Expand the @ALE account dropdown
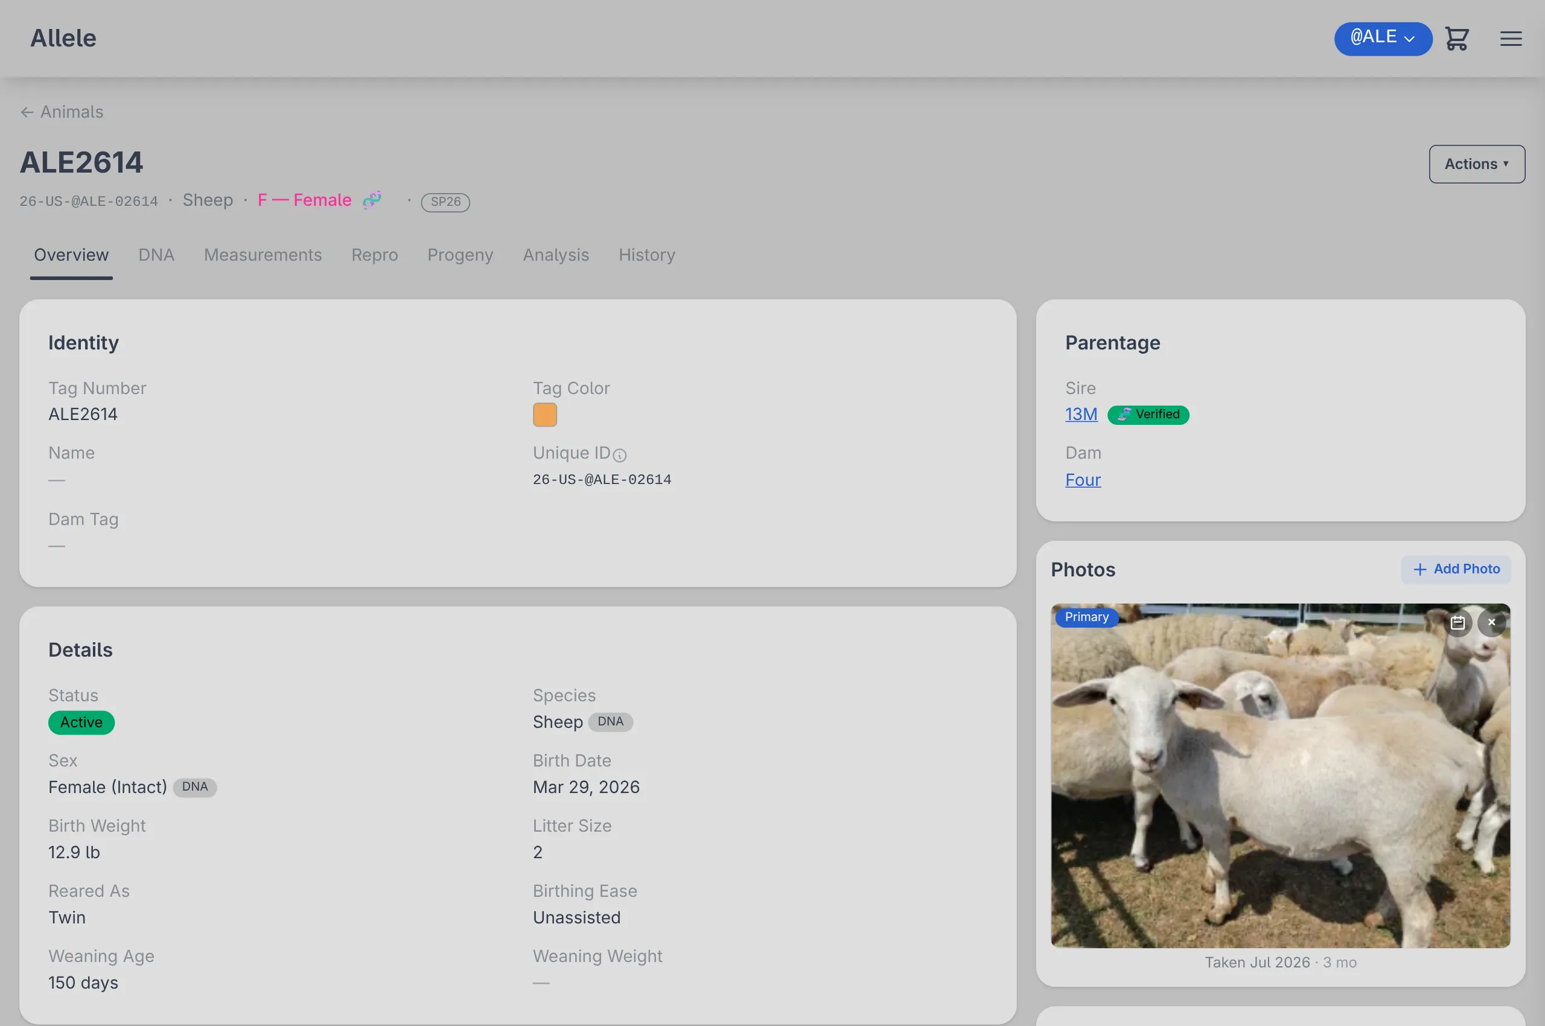The image size is (1545, 1026). pos(1383,39)
